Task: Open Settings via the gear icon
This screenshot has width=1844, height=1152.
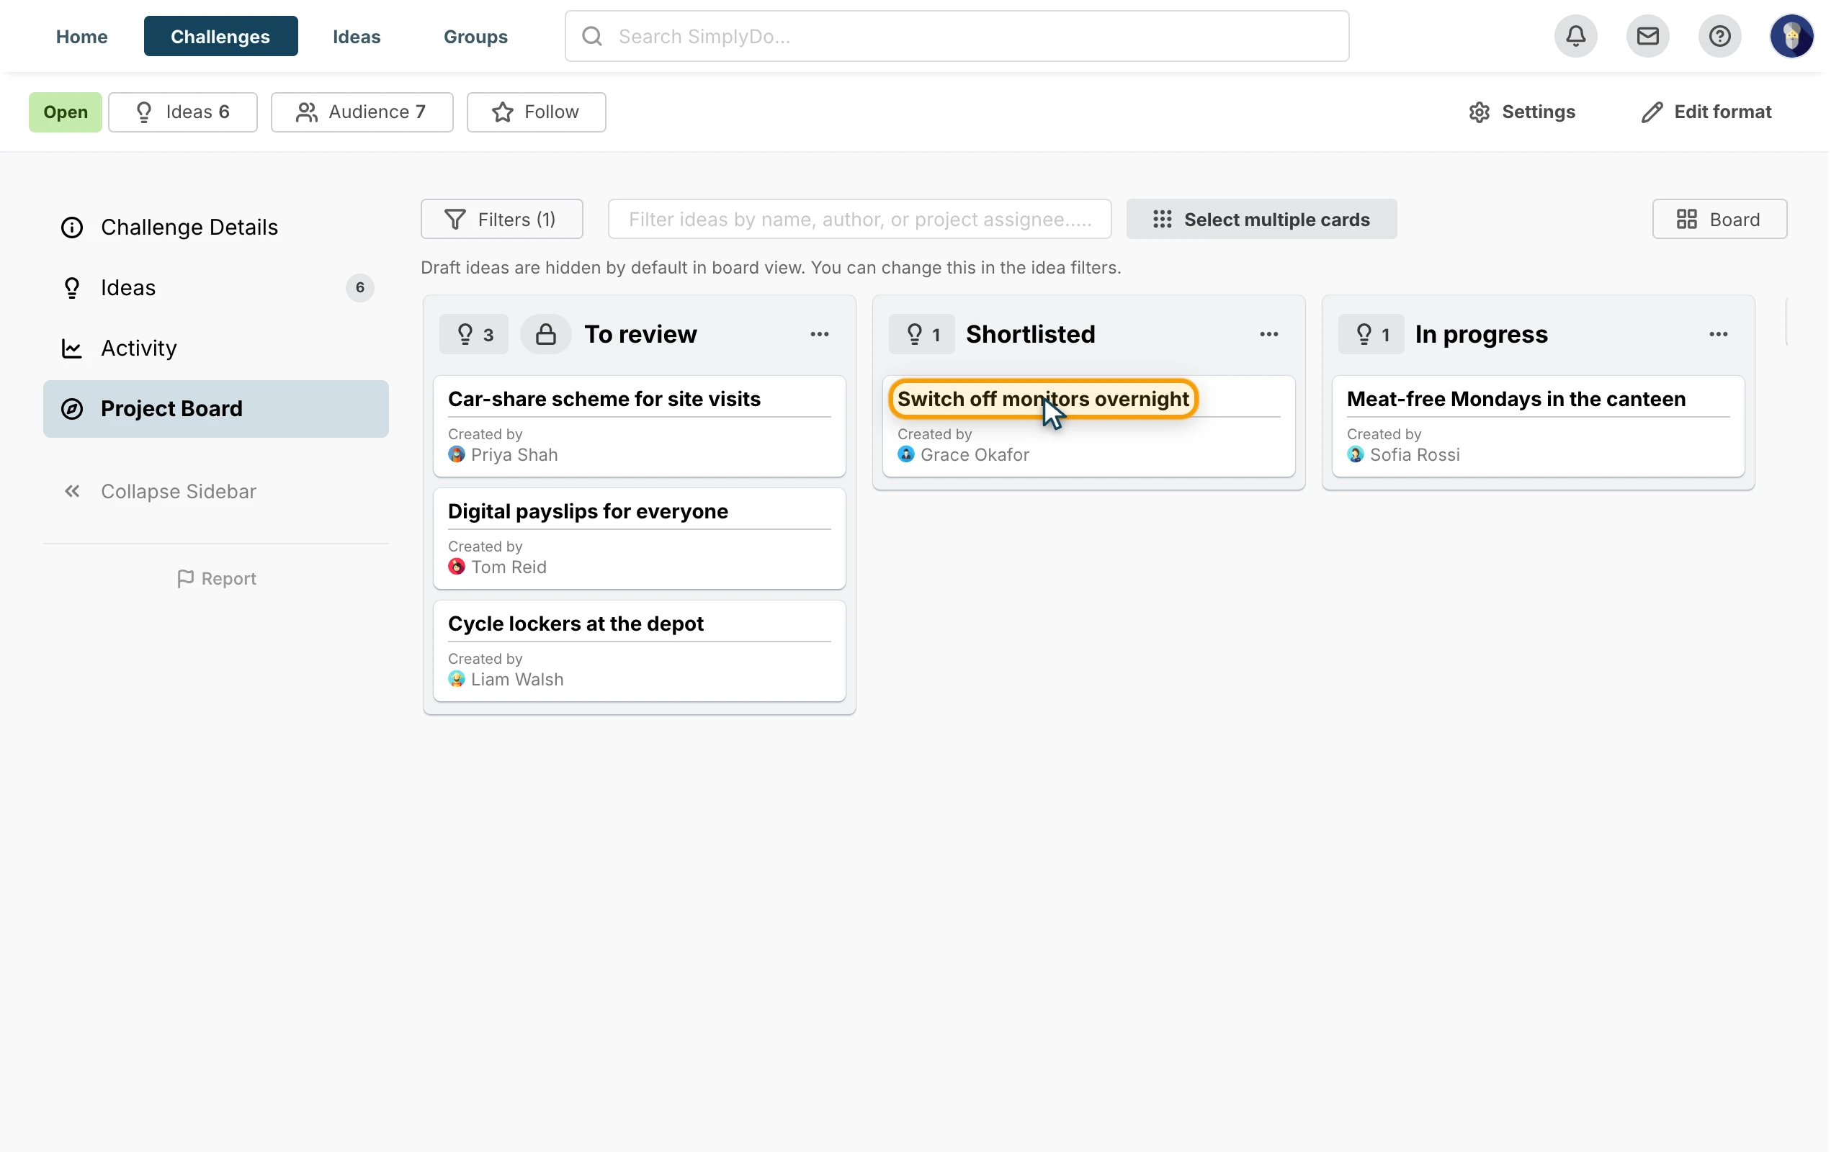Action: [x=1479, y=112]
